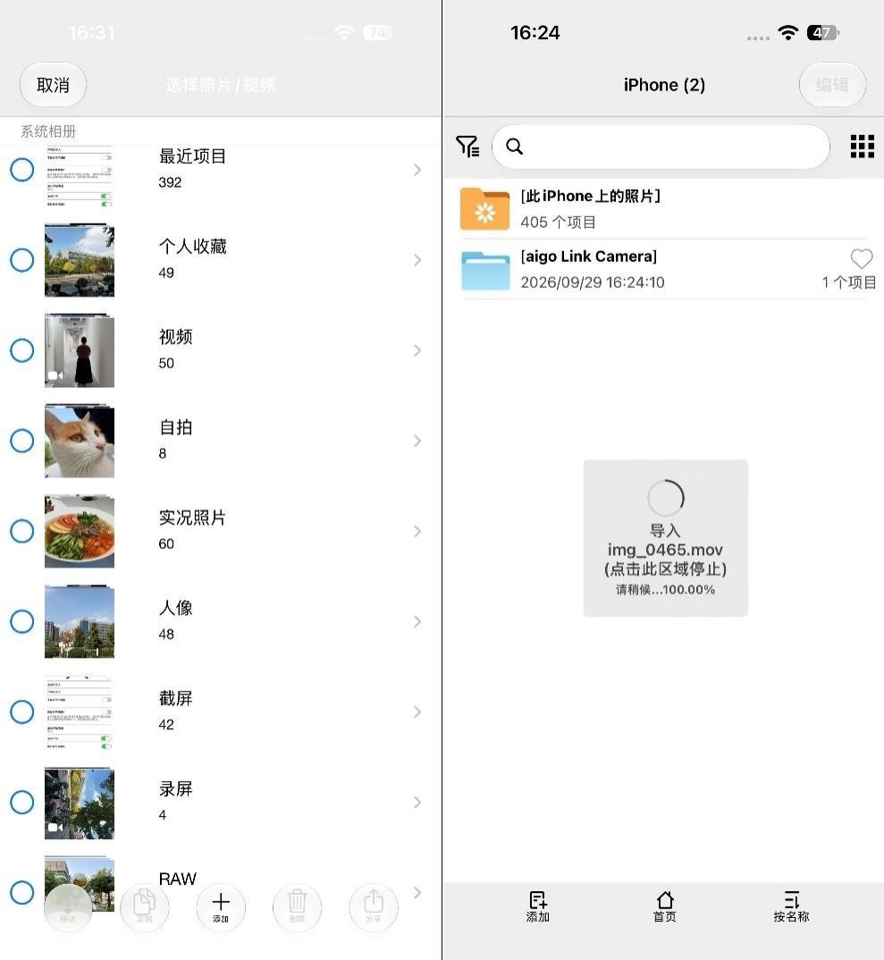Tap the 复制 copy circular button
884x960 pixels.
point(145,907)
